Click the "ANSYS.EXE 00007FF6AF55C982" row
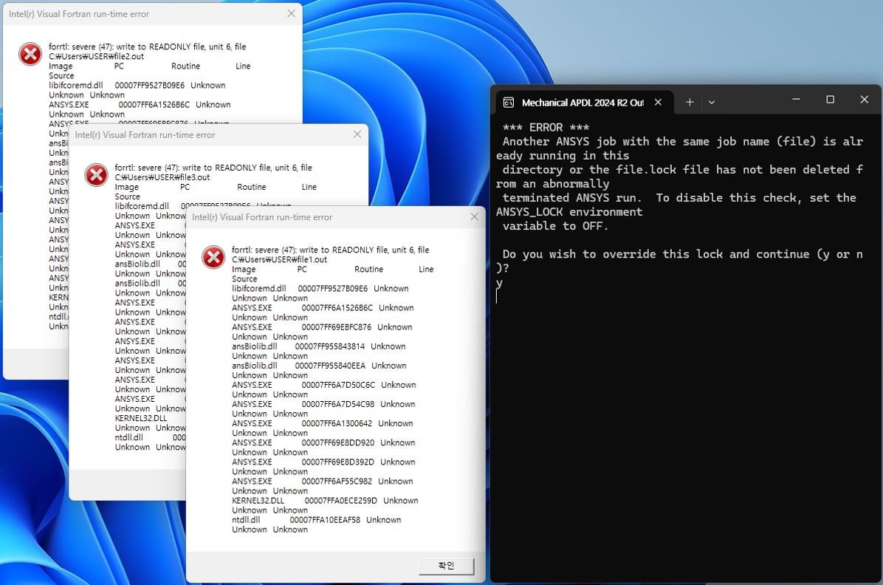 [x=322, y=481]
